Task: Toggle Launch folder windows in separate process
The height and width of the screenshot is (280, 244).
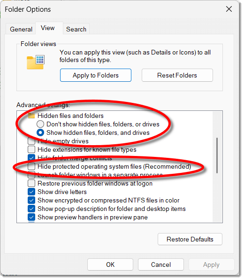Action: (31, 175)
